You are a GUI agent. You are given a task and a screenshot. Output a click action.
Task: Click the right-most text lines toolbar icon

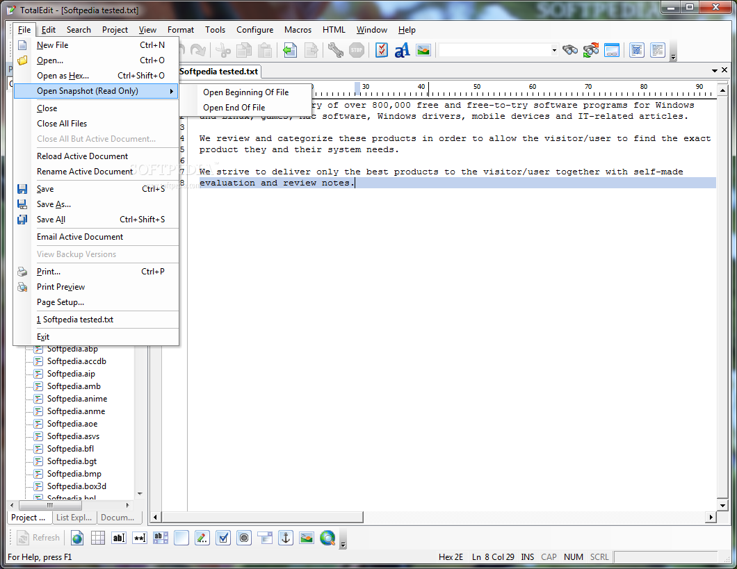[x=658, y=50]
